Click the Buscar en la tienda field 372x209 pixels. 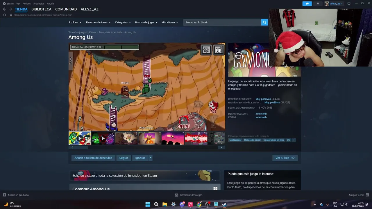point(222,22)
